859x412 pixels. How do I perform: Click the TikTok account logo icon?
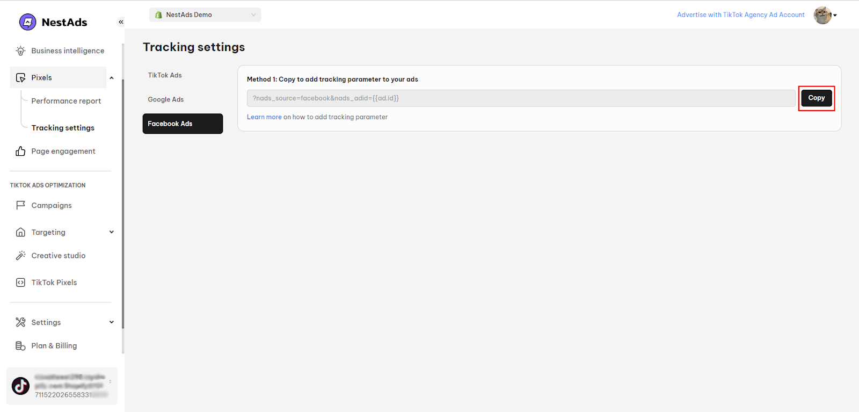pyautogui.click(x=21, y=386)
